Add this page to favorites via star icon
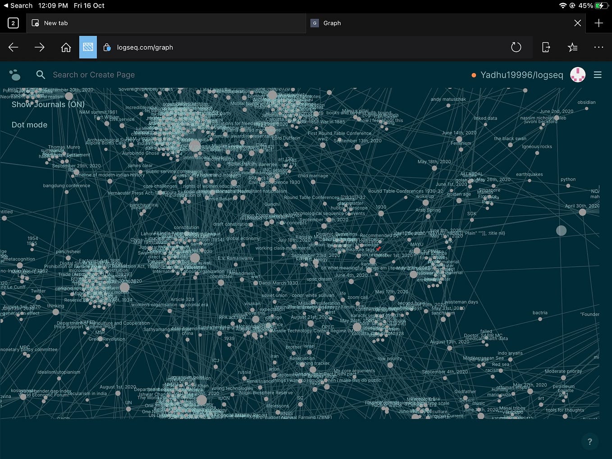612x459 pixels. pyautogui.click(x=572, y=47)
